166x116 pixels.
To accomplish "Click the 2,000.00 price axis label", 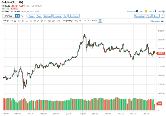I will coord(161,40).
